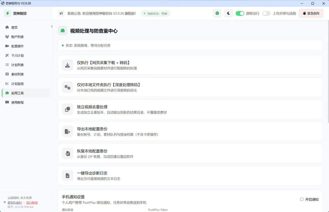Click the gears icon for 深度处理转码
Viewport: 329px width, 212px height.
click(67, 87)
